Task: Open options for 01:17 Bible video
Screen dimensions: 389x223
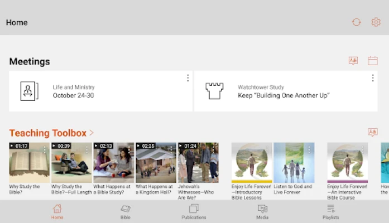Action: [x=45, y=149]
